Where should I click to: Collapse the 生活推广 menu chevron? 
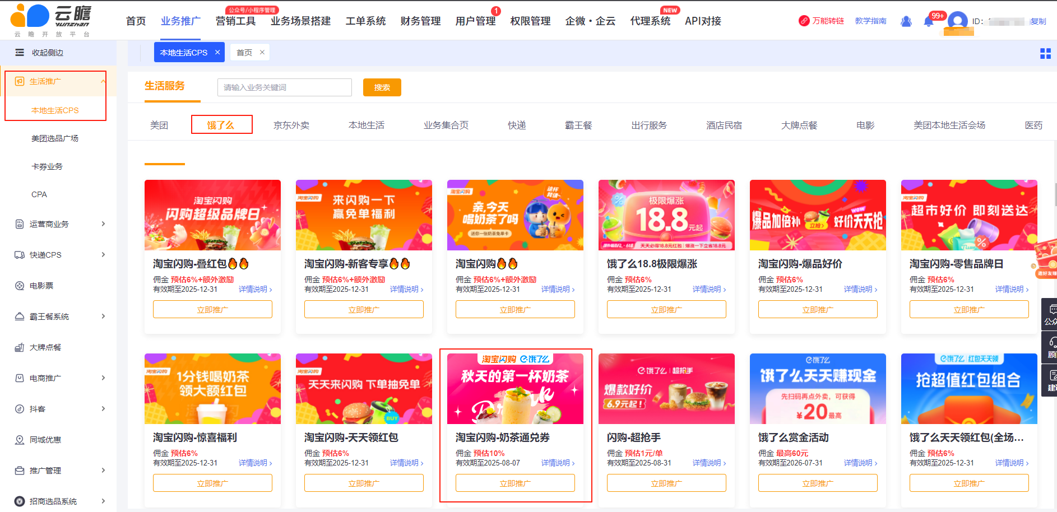[x=103, y=81]
